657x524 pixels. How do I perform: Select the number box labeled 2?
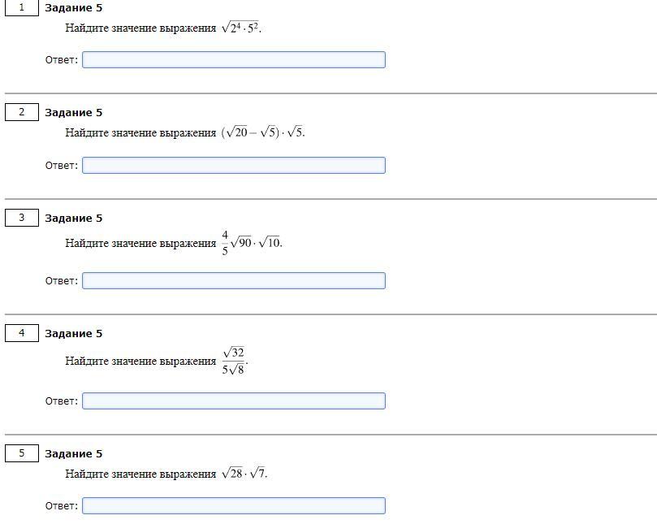click(x=22, y=112)
